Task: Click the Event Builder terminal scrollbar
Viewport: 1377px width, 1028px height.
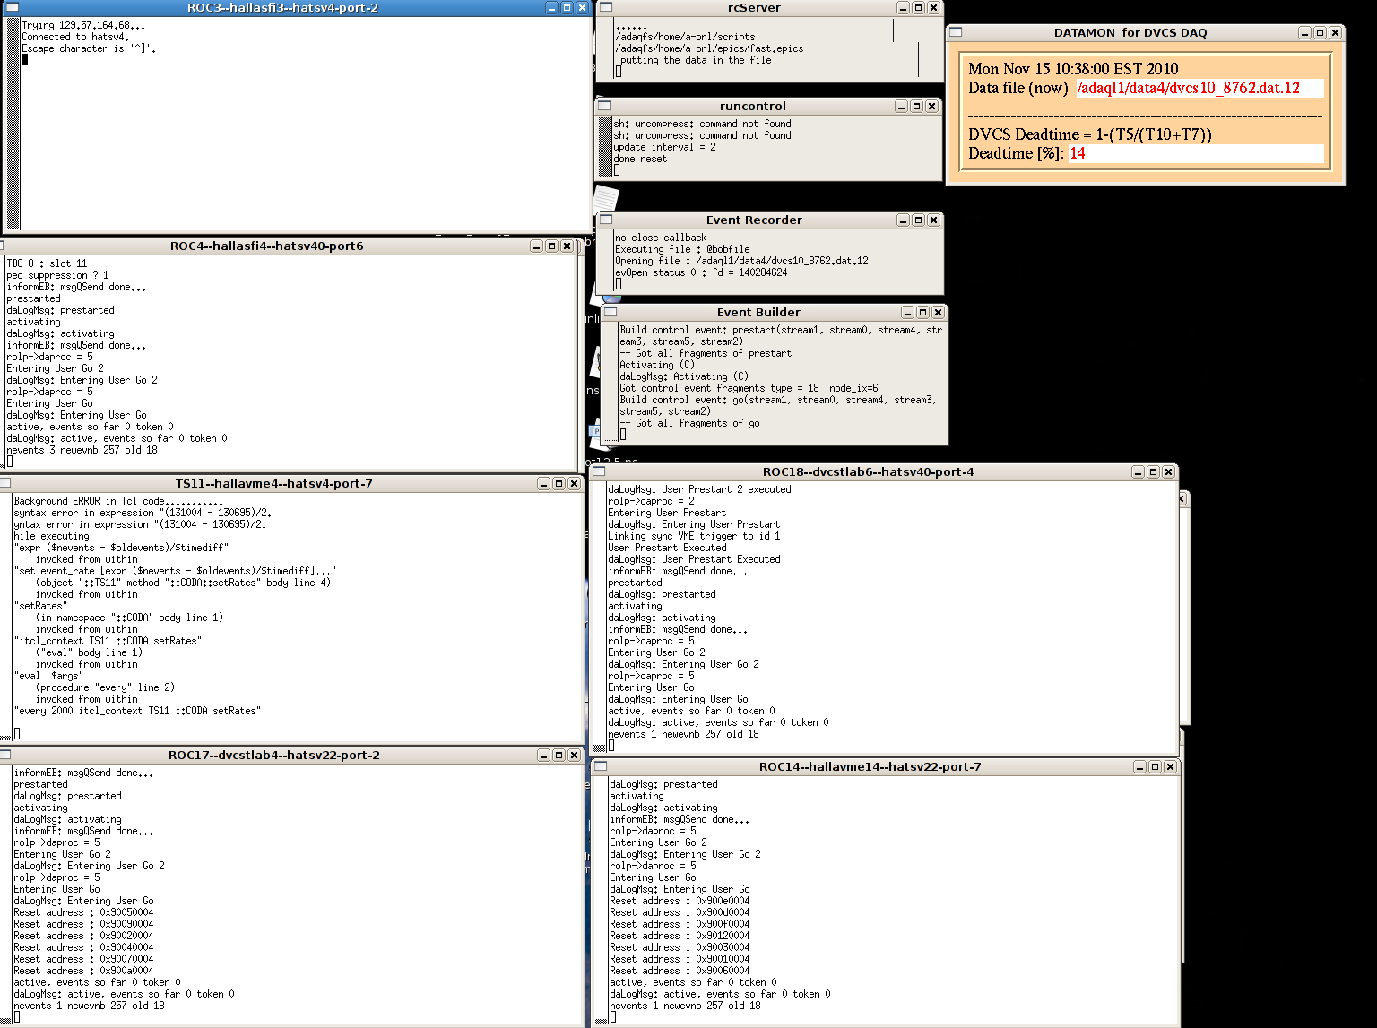Action: tap(611, 382)
